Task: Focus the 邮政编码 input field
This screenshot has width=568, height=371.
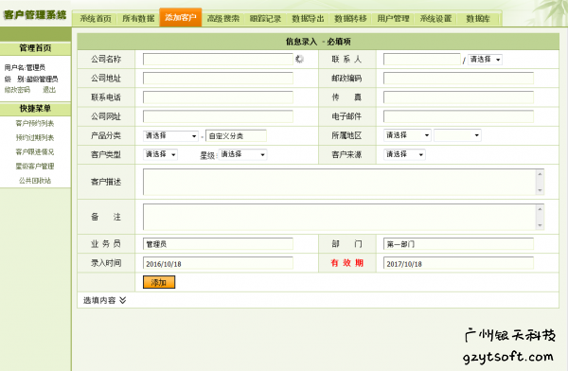Action: [458, 79]
